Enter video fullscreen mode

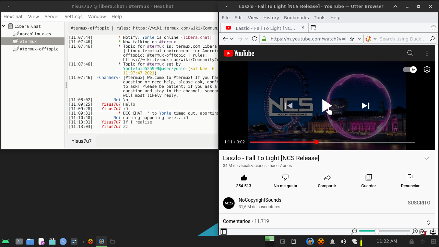(427, 142)
